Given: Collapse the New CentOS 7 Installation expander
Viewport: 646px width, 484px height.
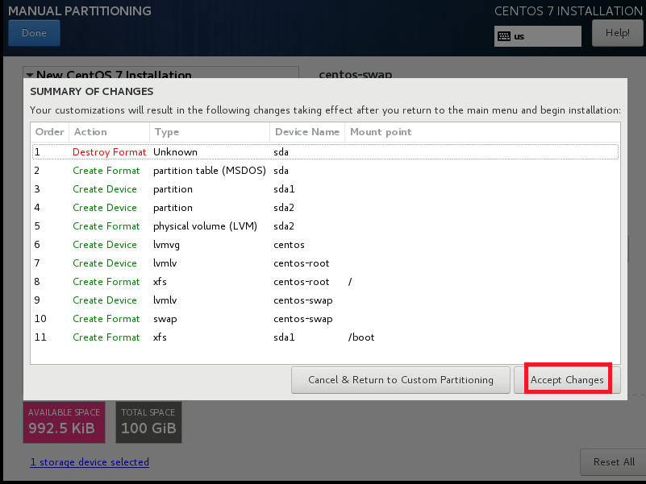Looking at the screenshot, I should coord(30,75).
